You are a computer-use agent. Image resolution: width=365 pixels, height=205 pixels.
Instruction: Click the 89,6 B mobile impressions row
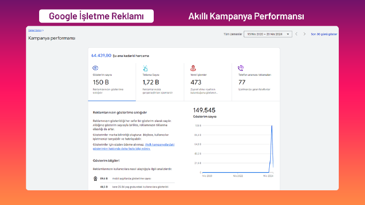(x=134, y=178)
